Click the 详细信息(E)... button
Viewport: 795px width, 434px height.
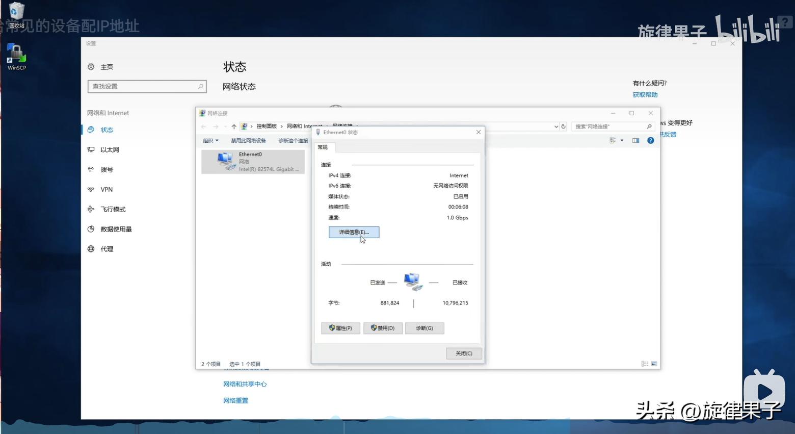click(354, 232)
